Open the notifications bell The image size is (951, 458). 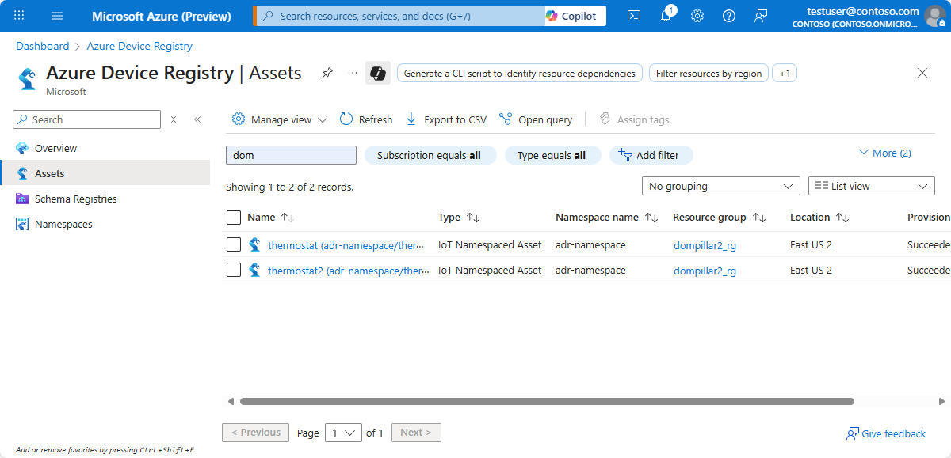(666, 15)
